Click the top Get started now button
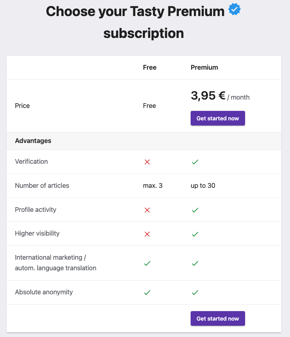290x337 pixels. point(218,118)
